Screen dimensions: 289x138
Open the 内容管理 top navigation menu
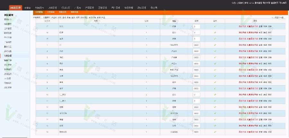tap(90, 8)
